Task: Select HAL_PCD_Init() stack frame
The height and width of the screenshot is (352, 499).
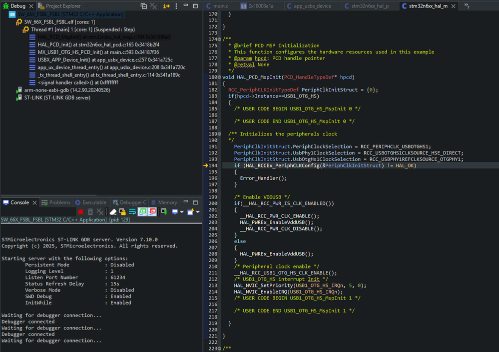Action: point(98,44)
